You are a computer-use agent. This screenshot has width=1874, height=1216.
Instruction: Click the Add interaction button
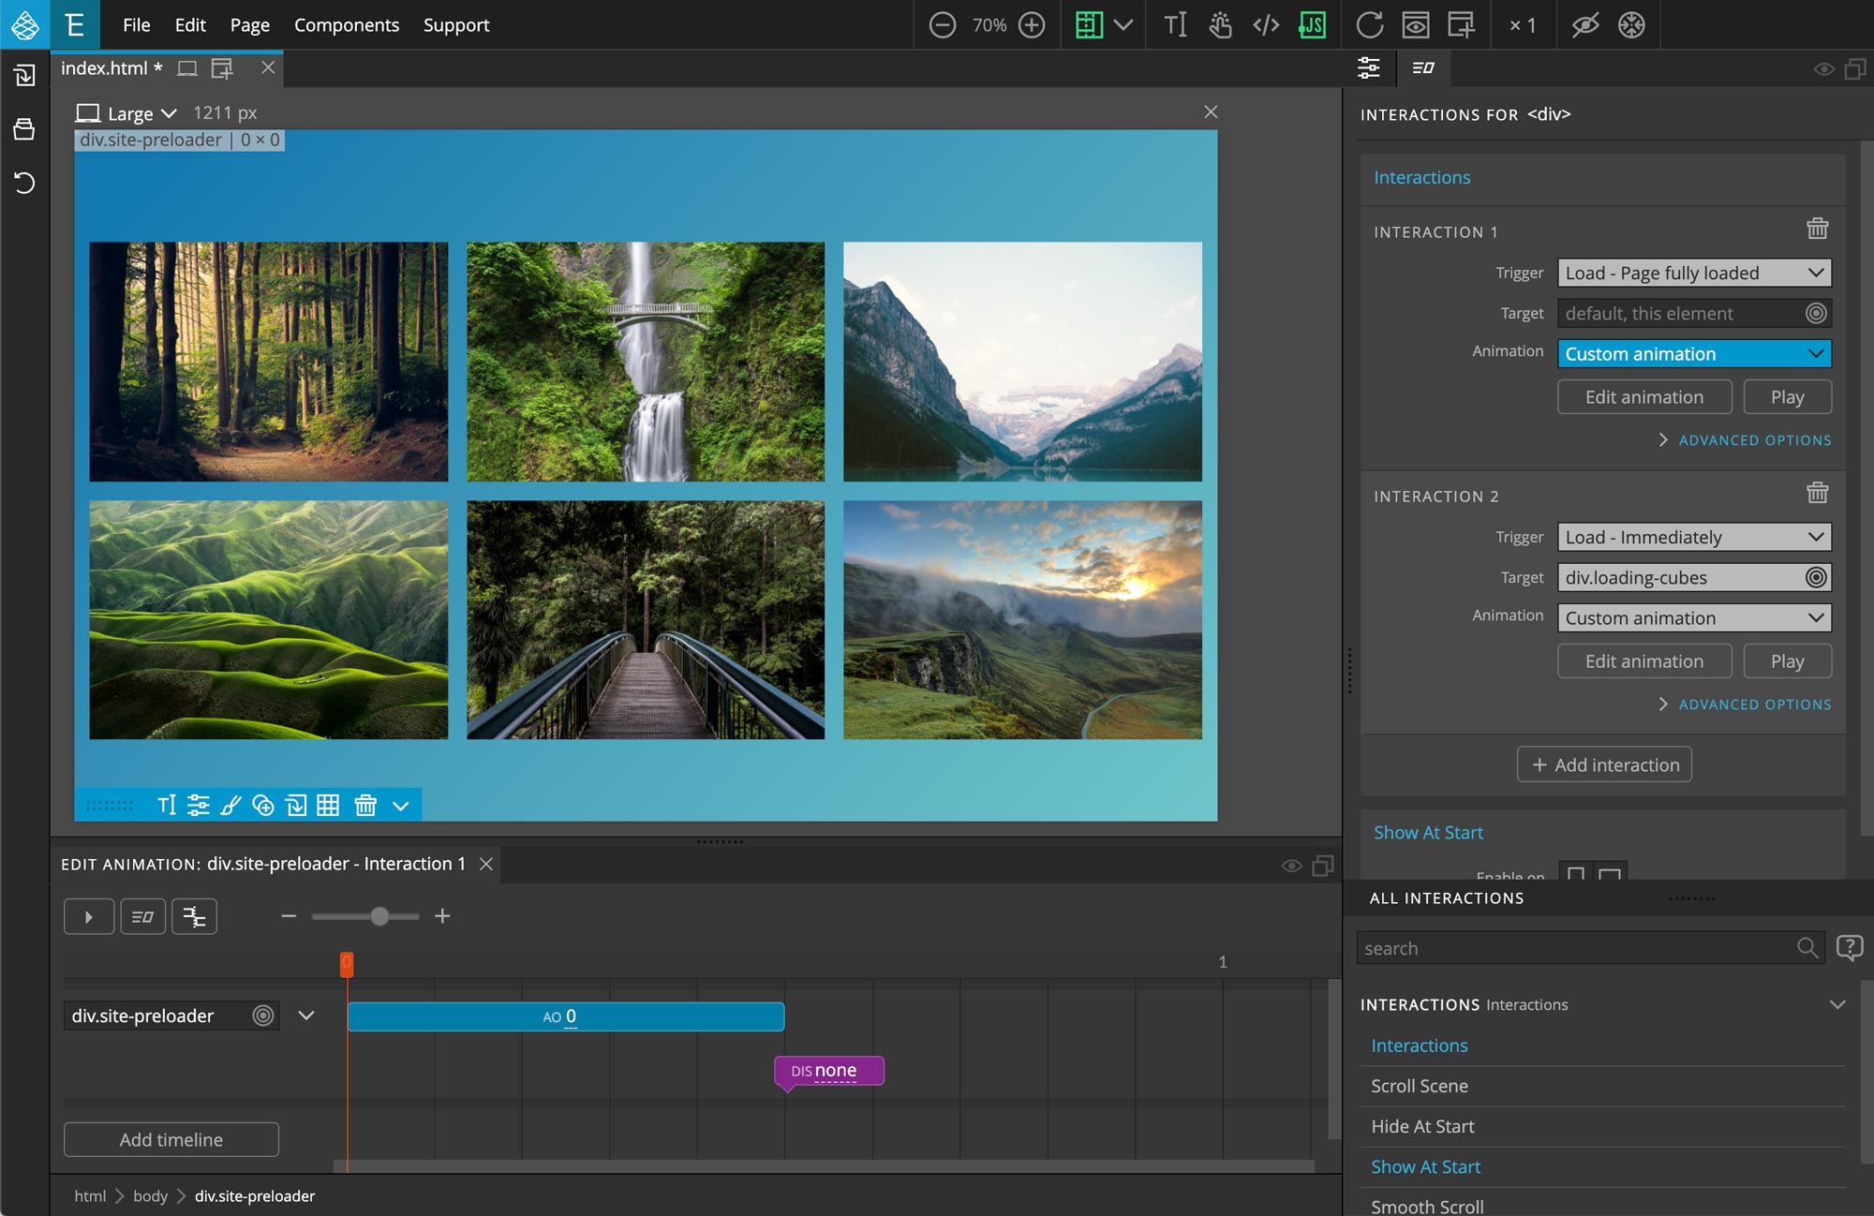(1603, 764)
